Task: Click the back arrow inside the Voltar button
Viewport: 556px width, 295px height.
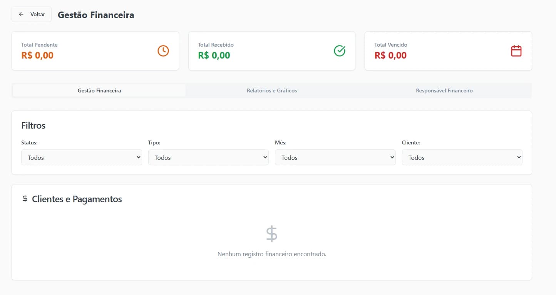Action: pyautogui.click(x=21, y=14)
